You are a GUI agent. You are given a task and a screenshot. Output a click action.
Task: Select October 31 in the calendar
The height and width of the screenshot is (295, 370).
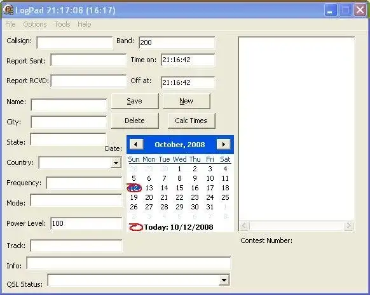point(210,207)
